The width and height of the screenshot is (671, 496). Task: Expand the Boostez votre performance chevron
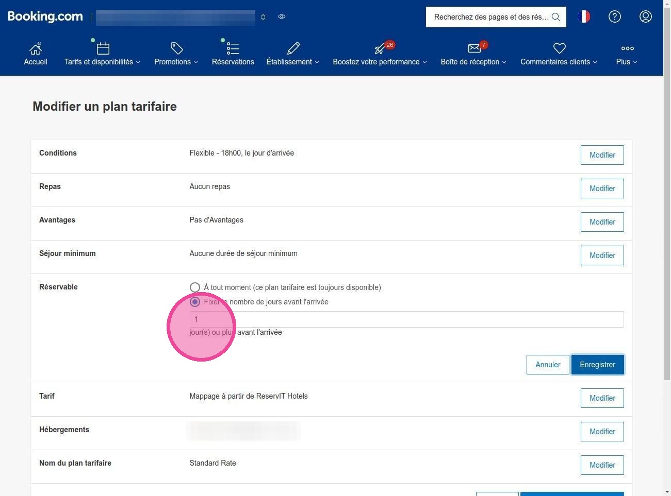pos(424,62)
